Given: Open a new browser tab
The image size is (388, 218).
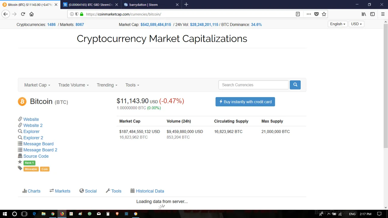Looking at the screenshot, I should (186, 5).
